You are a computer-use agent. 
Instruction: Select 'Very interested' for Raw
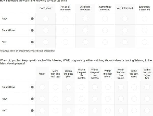pyautogui.click(x=125, y=19)
